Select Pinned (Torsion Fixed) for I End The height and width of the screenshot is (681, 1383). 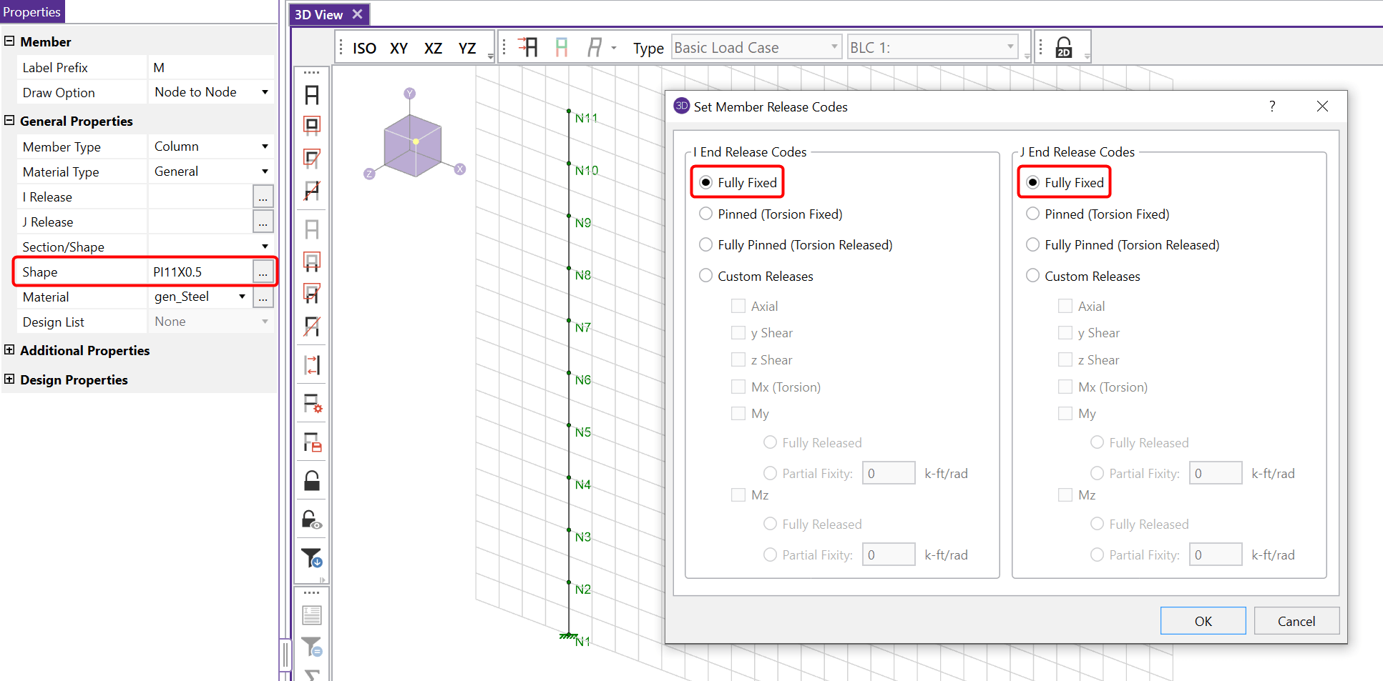706,214
